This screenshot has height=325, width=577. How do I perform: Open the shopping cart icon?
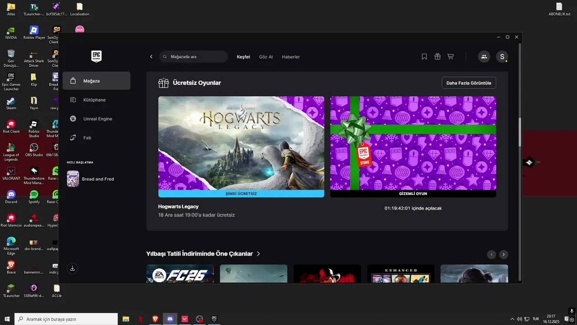coord(450,56)
